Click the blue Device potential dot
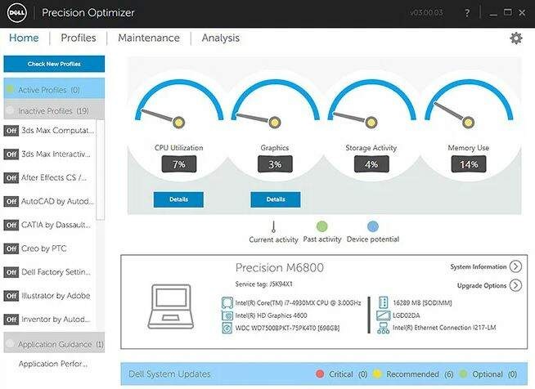The height and width of the screenshot is (389, 535). click(373, 226)
